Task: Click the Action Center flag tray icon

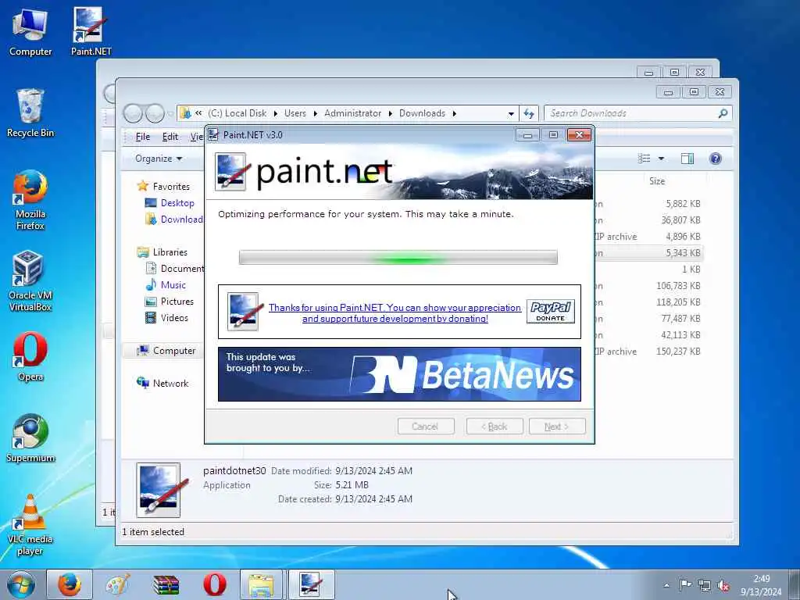Action: tap(685, 584)
